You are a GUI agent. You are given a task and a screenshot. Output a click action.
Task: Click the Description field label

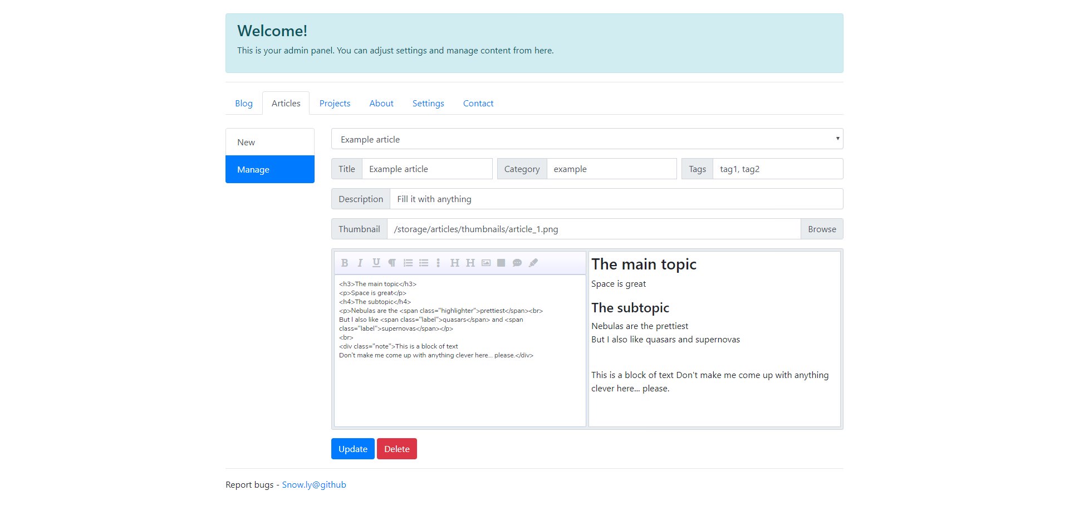pyautogui.click(x=361, y=199)
